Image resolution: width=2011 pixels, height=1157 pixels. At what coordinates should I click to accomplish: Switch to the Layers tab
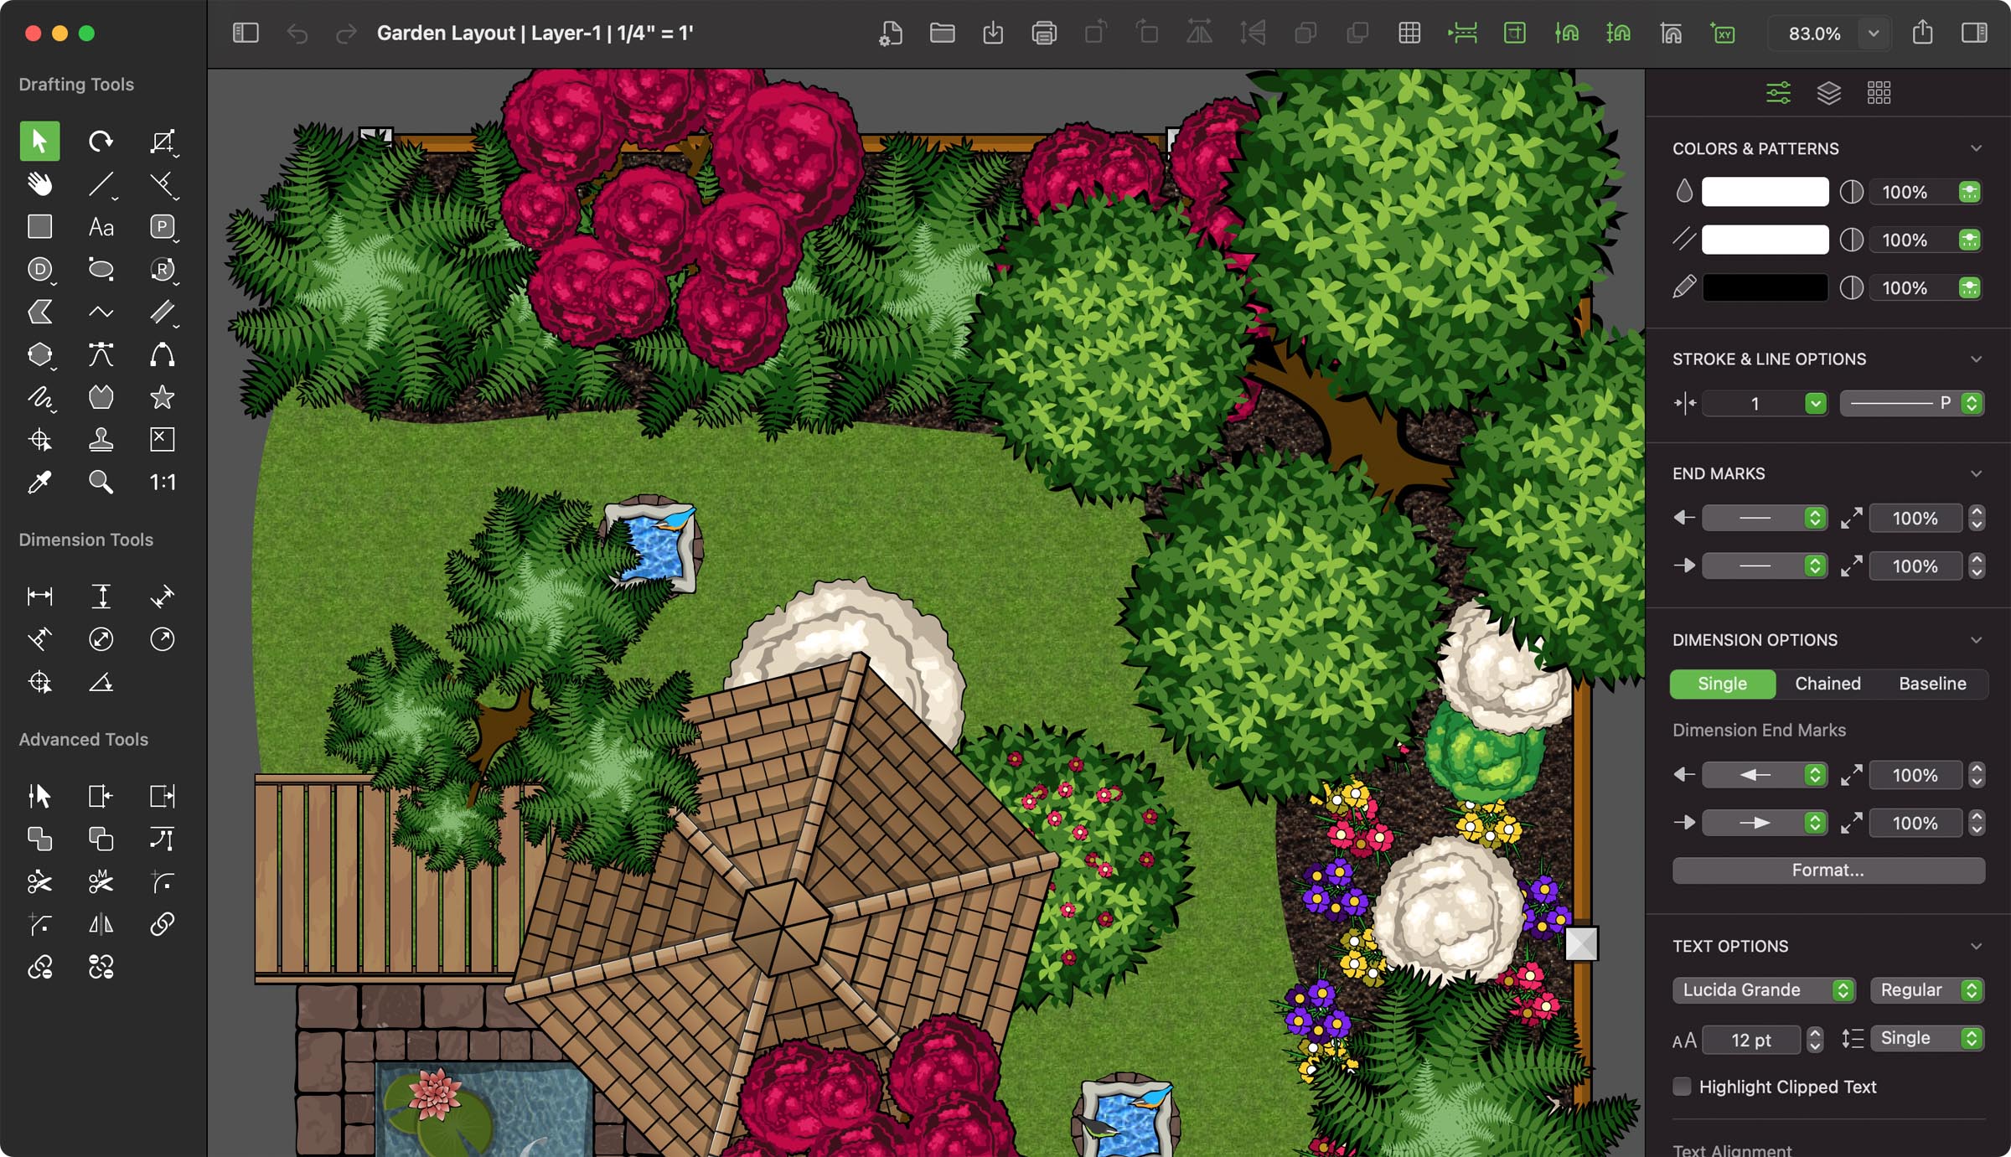pos(1828,92)
